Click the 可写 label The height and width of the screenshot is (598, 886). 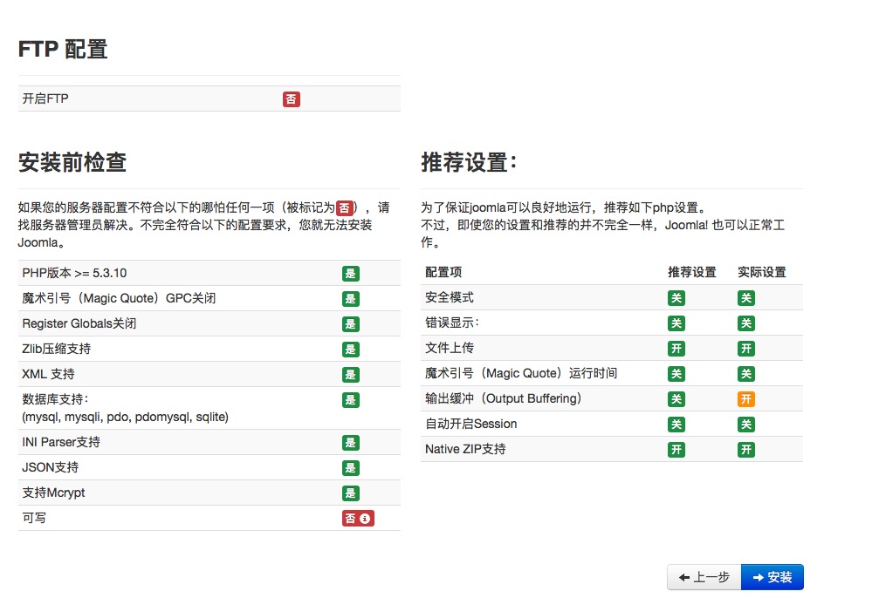[34, 519]
